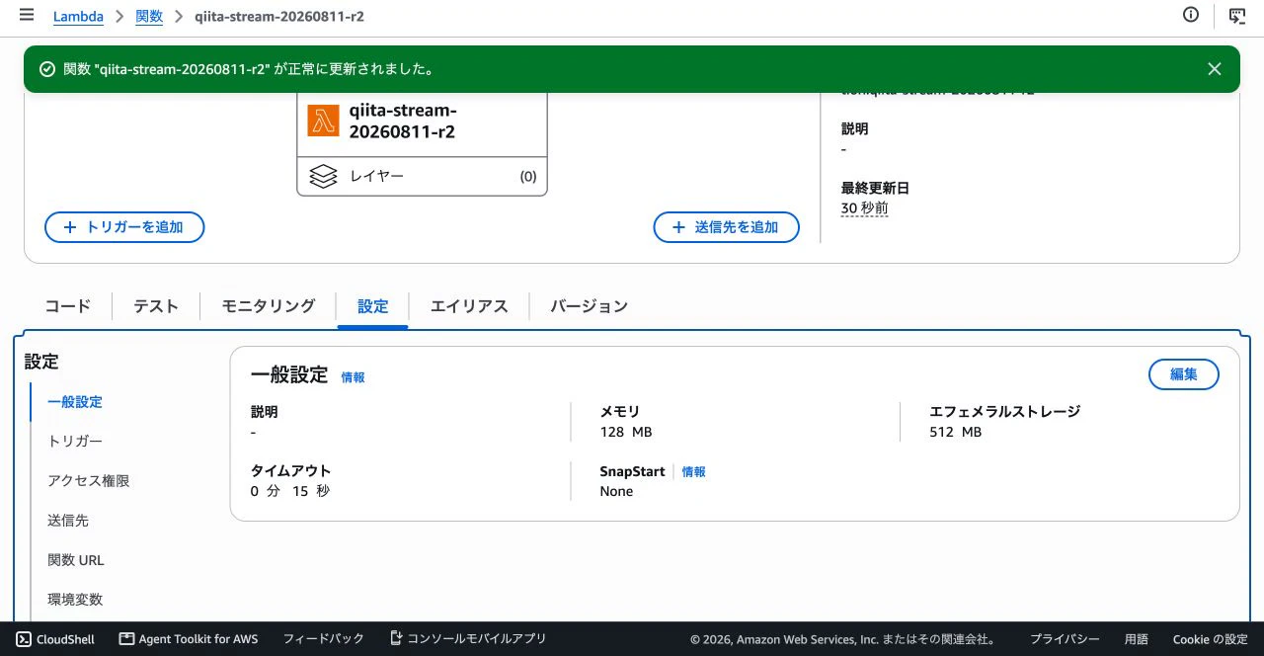Click the 128 MB memory value

626,432
